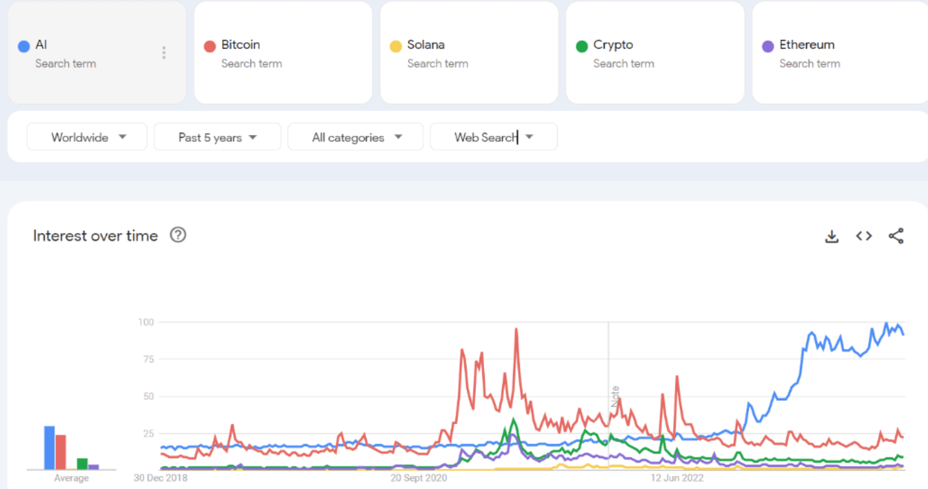Select the purple Ethereum color dot
Image resolution: width=928 pixels, height=489 pixels.
[768, 46]
